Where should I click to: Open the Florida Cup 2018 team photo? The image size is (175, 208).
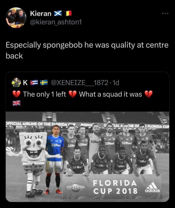87,157
